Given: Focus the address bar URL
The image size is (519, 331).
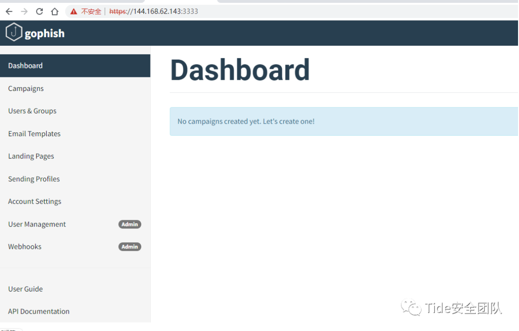Looking at the screenshot, I should pos(154,12).
